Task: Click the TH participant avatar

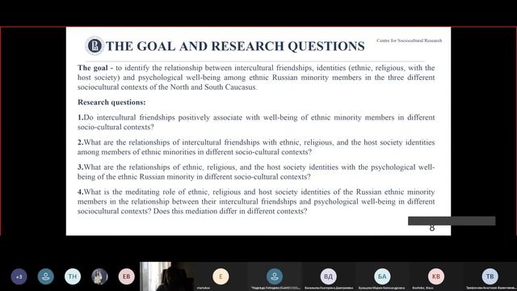Action: [73, 276]
